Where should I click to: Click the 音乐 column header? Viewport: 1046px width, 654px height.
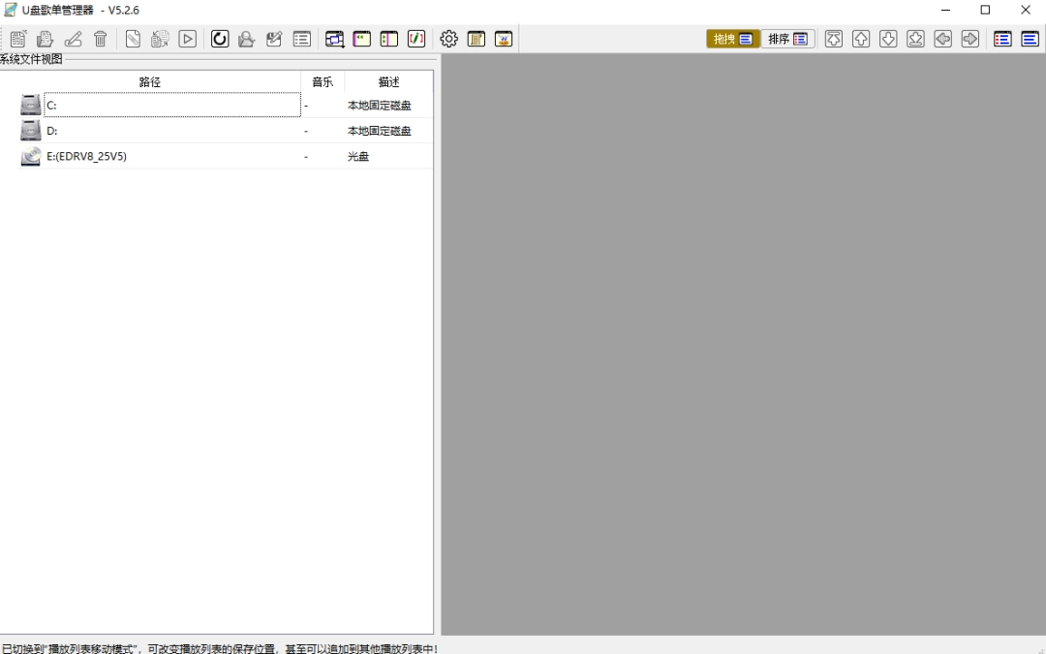(x=323, y=82)
